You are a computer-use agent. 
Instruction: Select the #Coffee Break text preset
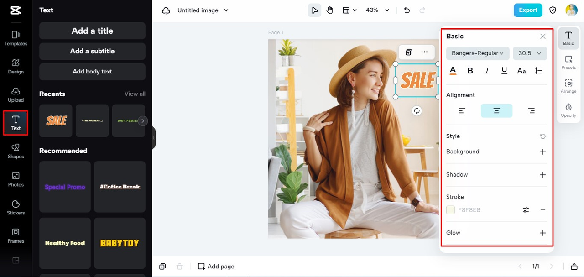pyautogui.click(x=120, y=187)
